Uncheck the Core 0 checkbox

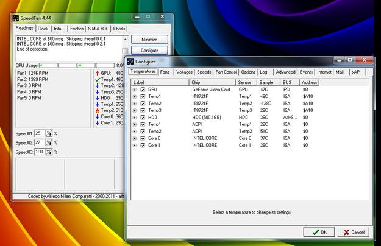[143, 138]
